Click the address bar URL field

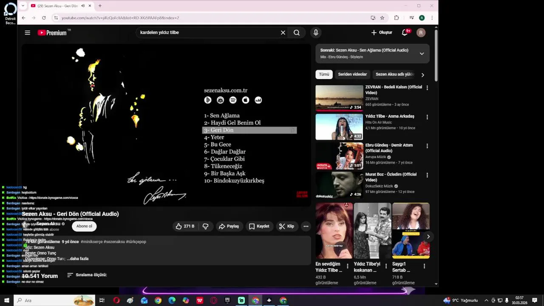coord(212,18)
